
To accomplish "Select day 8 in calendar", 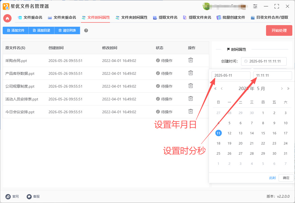I will point(263,123).
